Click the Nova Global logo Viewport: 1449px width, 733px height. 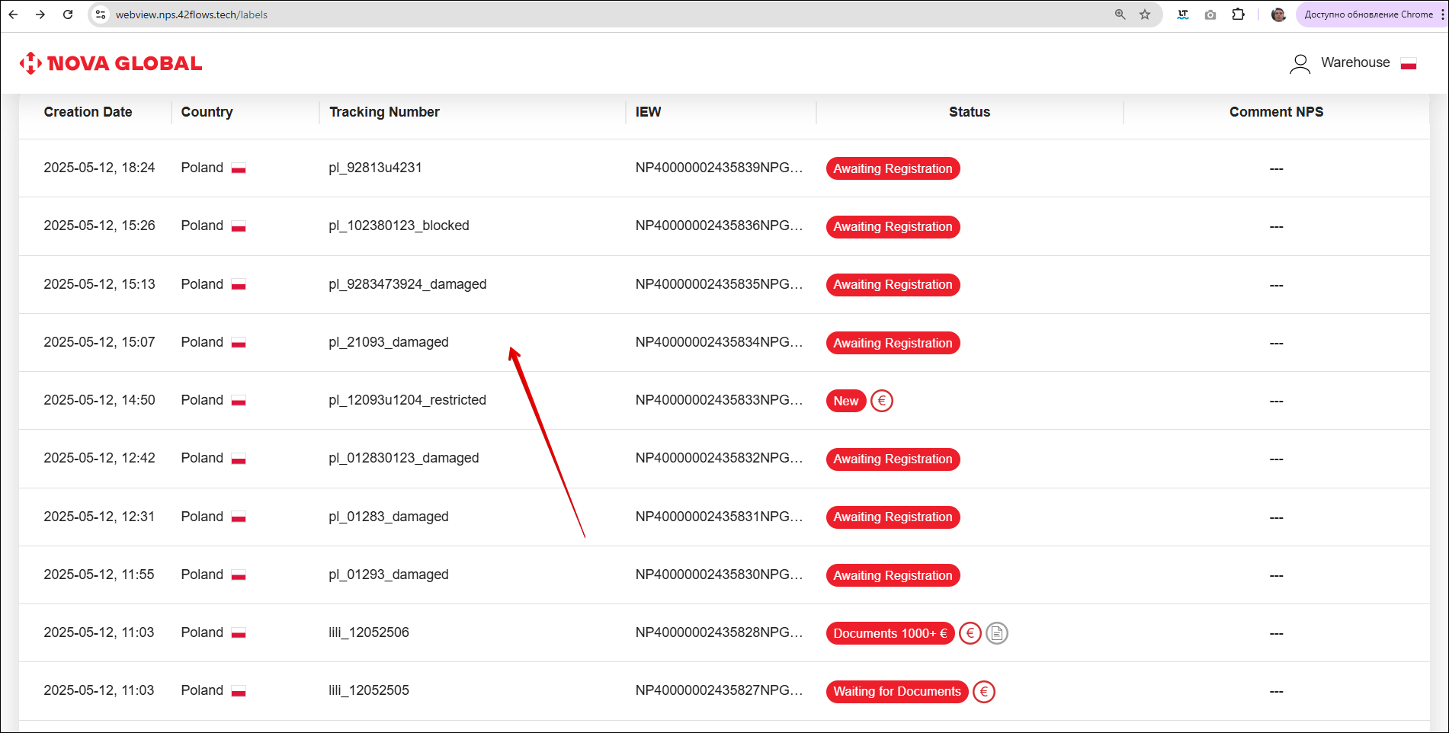point(111,63)
